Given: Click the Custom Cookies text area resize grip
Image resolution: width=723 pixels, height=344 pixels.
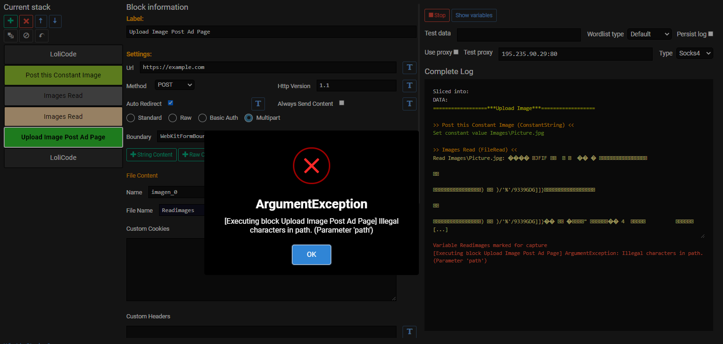Looking at the screenshot, I should 394,298.
